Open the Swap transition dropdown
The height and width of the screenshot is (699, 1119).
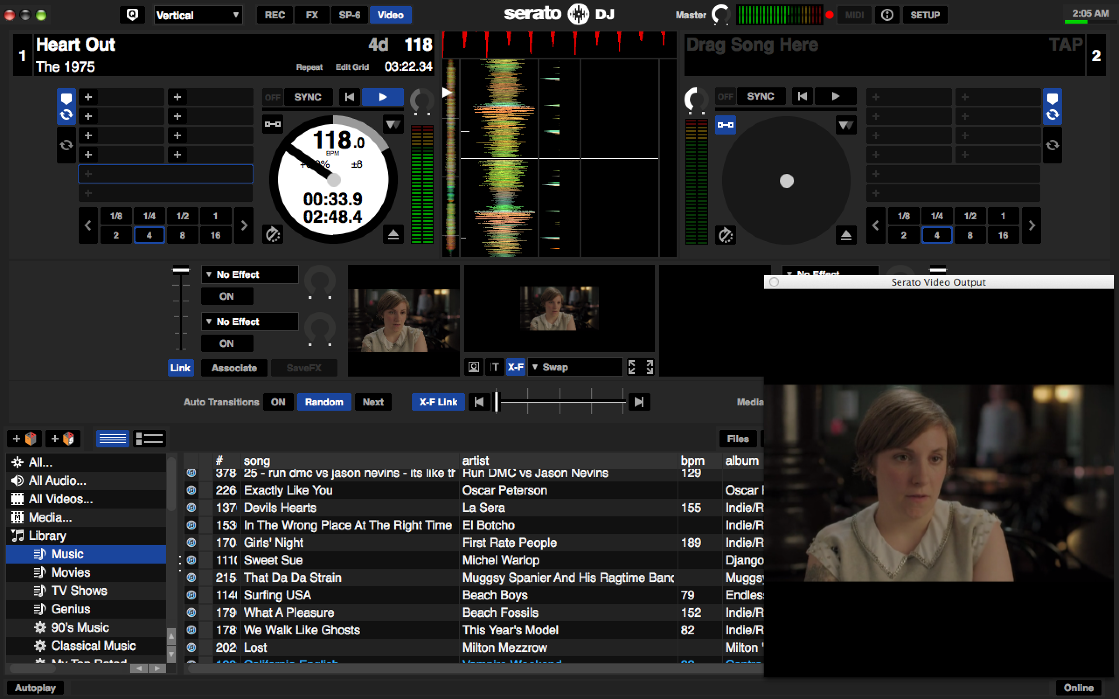pyautogui.click(x=575, y=367)
